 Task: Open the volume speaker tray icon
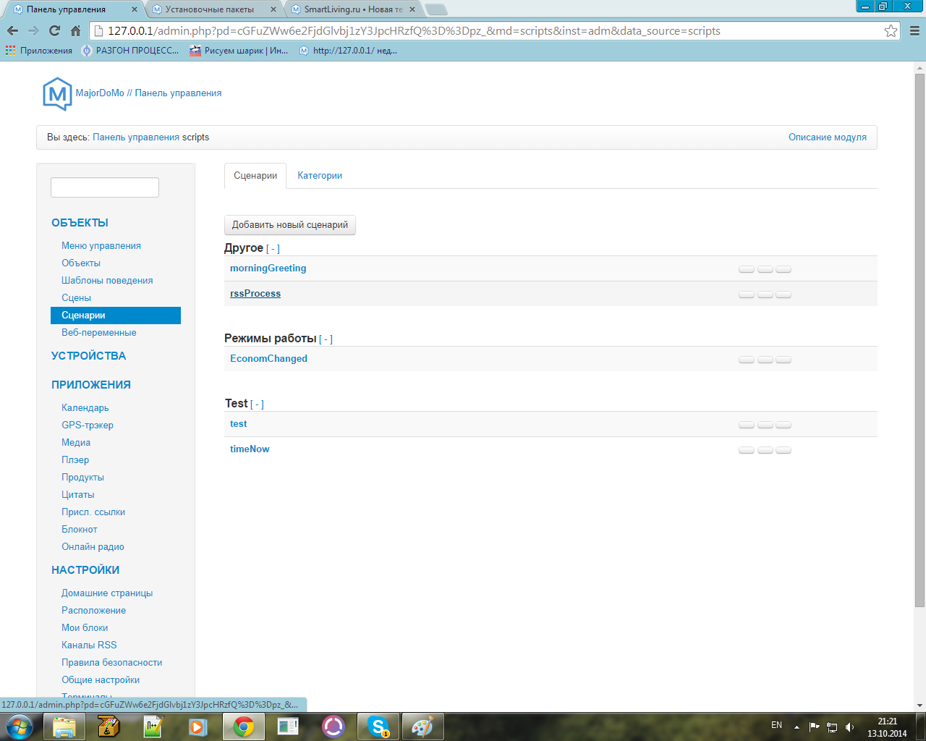tap(849, 727)
